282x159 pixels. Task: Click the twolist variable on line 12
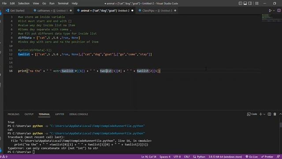click(24, 54)
